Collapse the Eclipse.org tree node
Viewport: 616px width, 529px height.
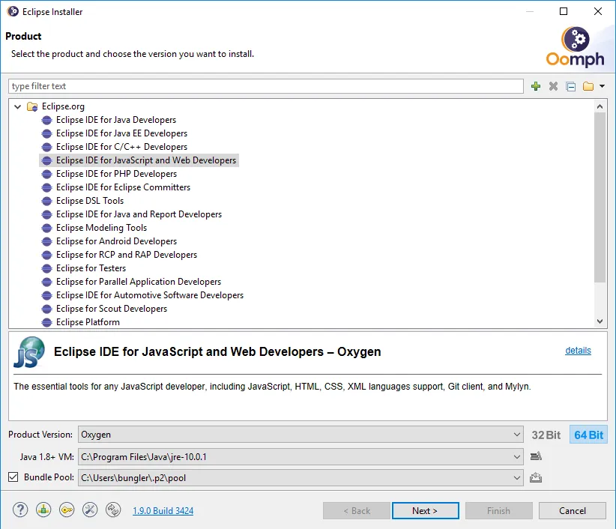17,106
